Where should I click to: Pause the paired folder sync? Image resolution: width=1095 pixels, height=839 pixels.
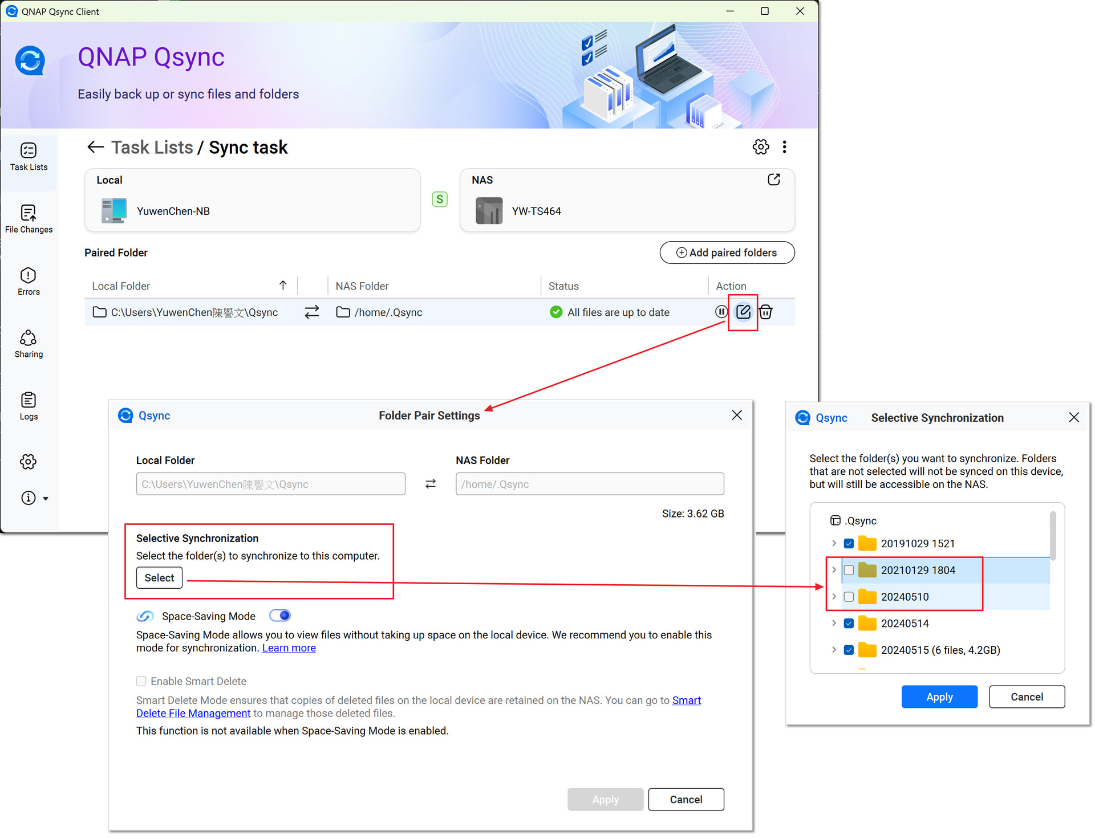(x=721, y=312)
